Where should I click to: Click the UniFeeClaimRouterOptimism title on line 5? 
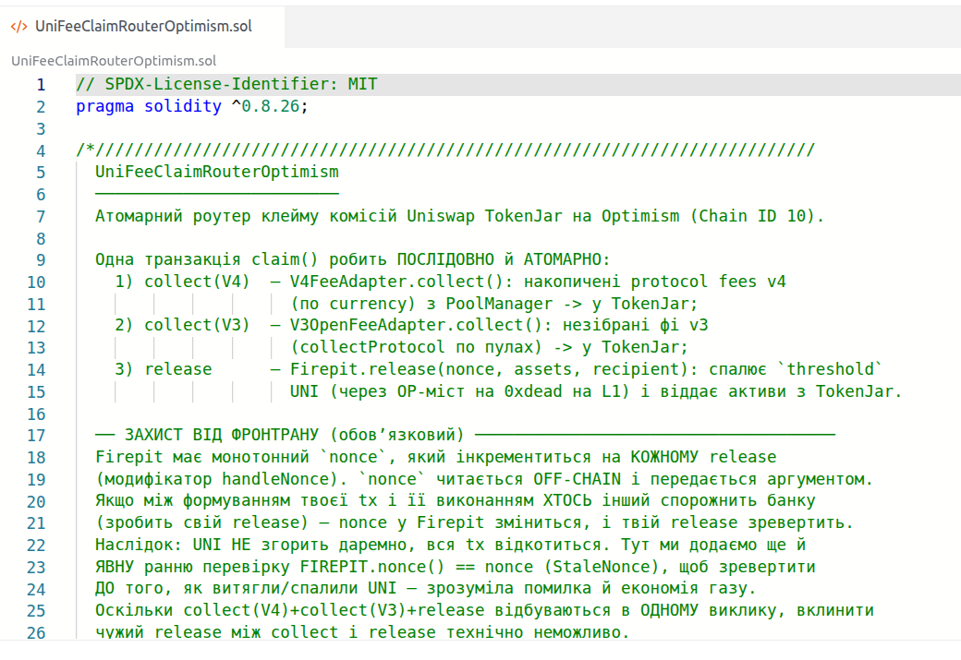[217, 172]
